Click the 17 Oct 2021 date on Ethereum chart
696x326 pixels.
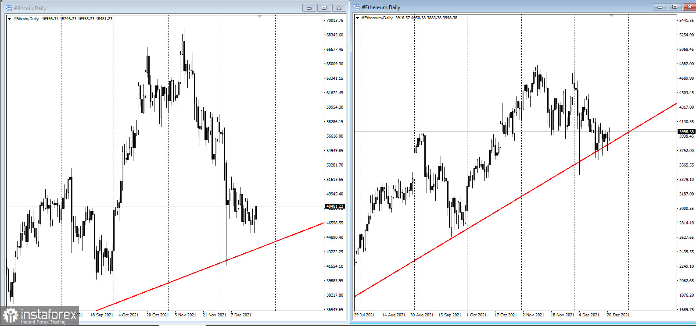[506, 315]
